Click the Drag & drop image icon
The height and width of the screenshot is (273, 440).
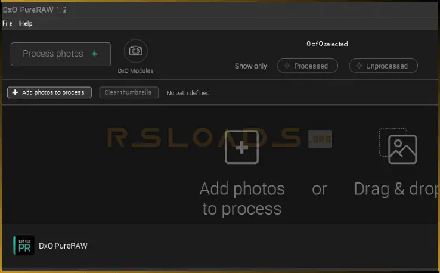(x=398, y=145)
